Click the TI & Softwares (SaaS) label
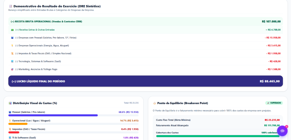Image resolution: width=291 pixels, height=140 pixels. point(24,138)
